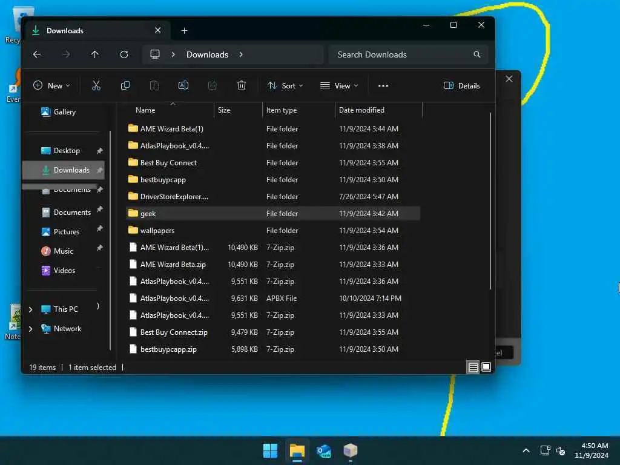Click the Delete trash icon
The width and height of the screenshot is (620, 465).
[241, 85]
